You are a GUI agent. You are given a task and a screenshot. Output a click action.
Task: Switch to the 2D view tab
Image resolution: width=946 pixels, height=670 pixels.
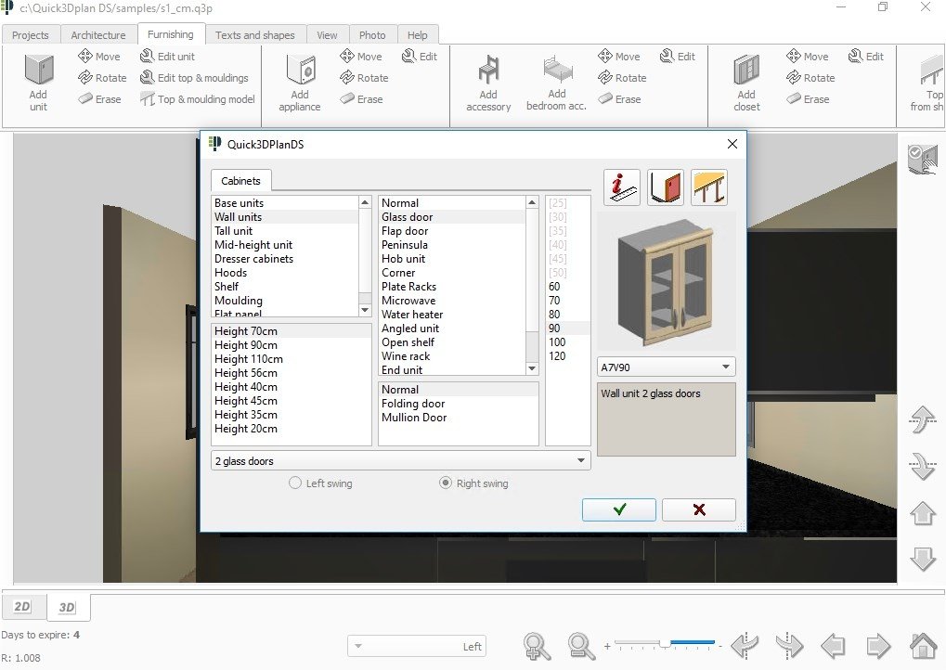point(22,607)
